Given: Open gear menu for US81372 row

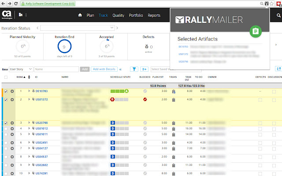Looking at the screenshot, I should pos(12,99).
